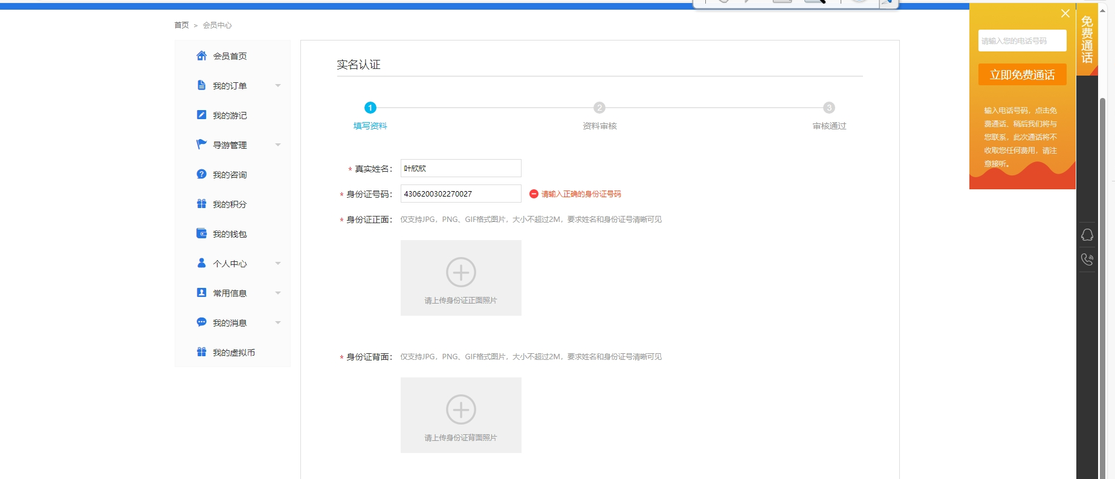1115x479 pixels.
Task: Click the chat bubble icon for 我的消息
Action: [x=201, y=322]
